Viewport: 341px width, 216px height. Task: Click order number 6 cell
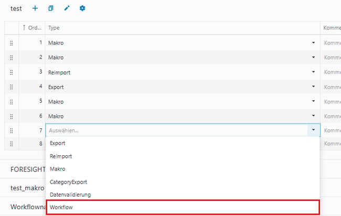32,116
